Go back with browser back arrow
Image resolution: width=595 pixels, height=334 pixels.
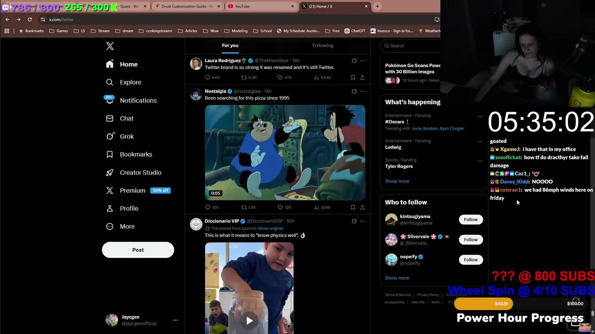tap(7, 19)
